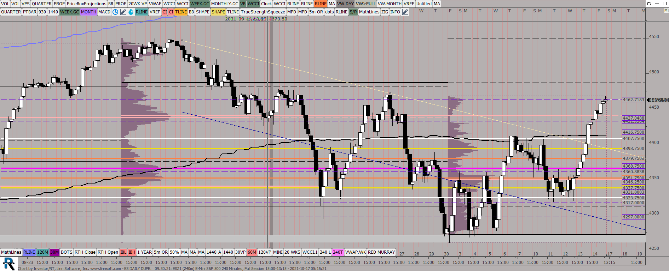Toggle the red 60M button
Screen dimensions: 669x271
pyautogui.click(x=252, y=252)
